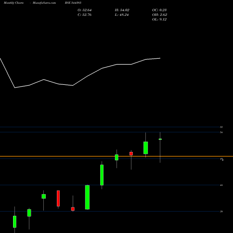
Task: Select the open value "O: 52.64"
Action: click(84, 10)
